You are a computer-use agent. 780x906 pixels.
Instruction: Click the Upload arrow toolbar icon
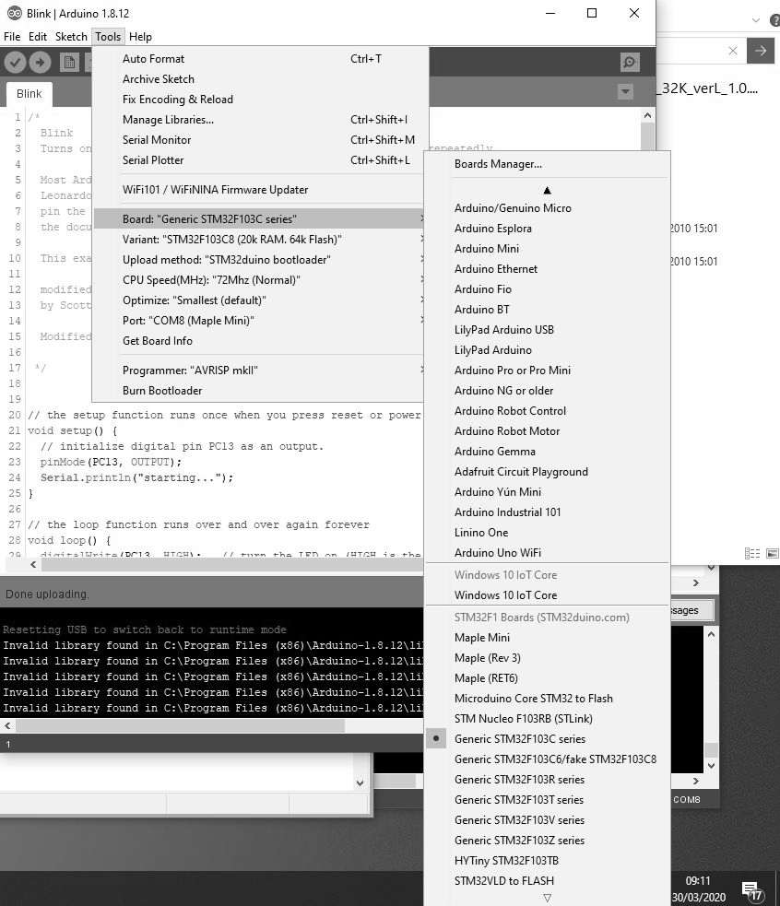pyautogui.click(x=40, y=62)
